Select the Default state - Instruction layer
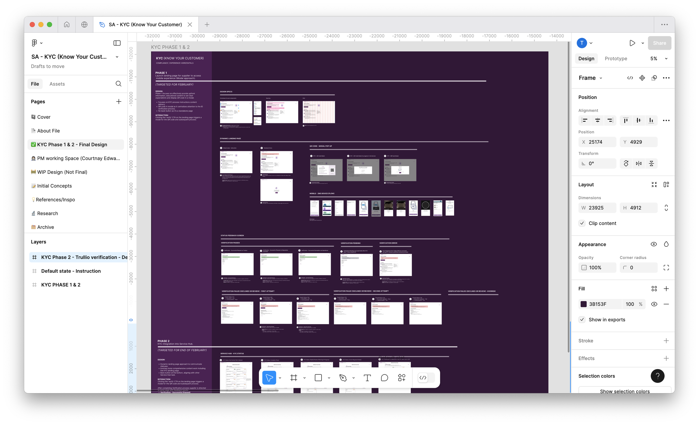The image size is (699, 425). pos(71,271)
